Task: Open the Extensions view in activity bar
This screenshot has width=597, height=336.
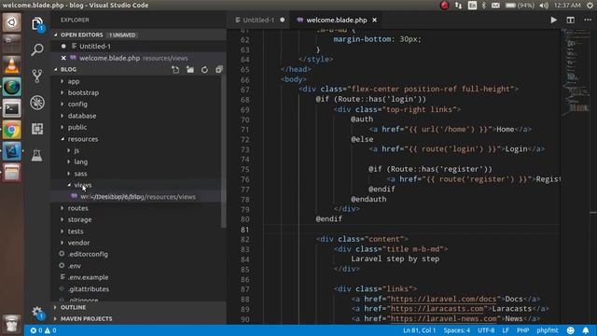Action: [x=37, y=129]
